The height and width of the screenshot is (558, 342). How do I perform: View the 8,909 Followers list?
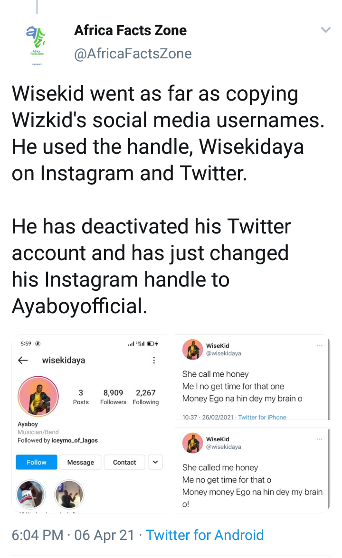(113, 397)
